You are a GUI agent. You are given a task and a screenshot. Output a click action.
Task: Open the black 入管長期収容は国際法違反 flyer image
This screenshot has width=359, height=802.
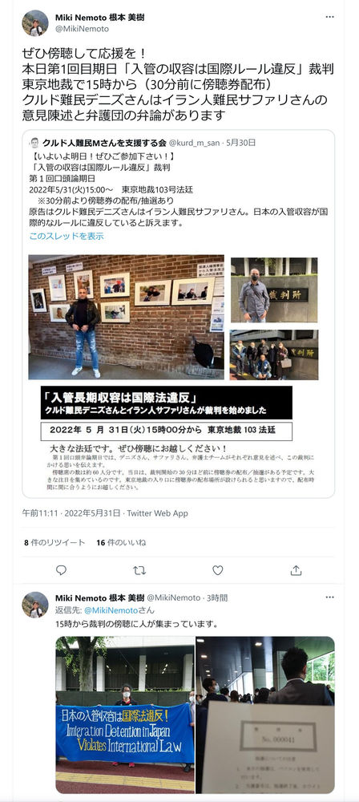click(x=167, y=403)
